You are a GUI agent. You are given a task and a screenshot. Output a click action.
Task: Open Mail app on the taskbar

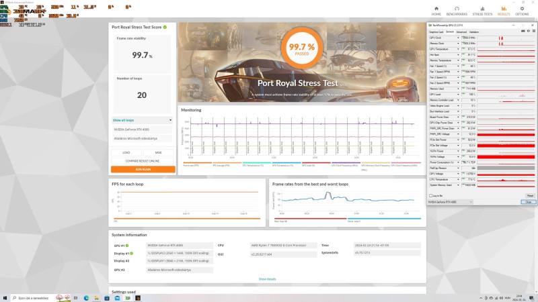pos(117,298)
